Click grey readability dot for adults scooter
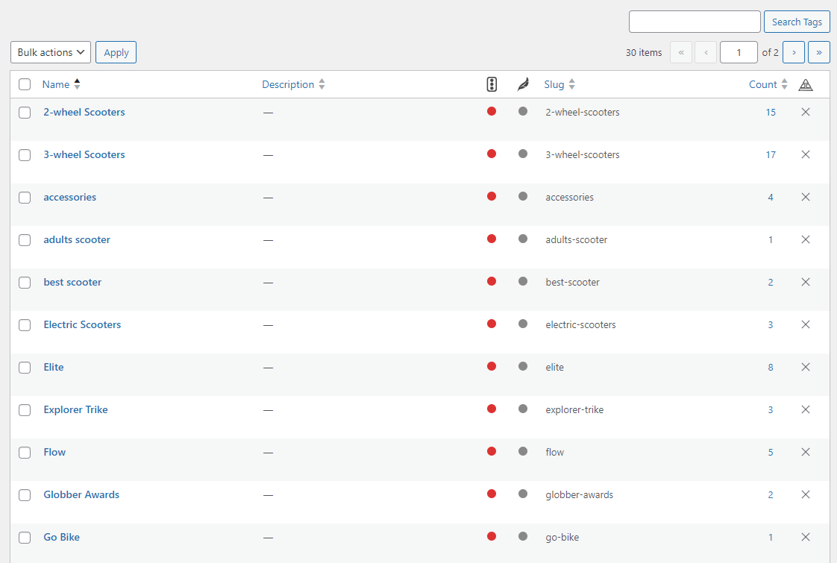Screen dimensions: 837x563 [x=523, y=239]
